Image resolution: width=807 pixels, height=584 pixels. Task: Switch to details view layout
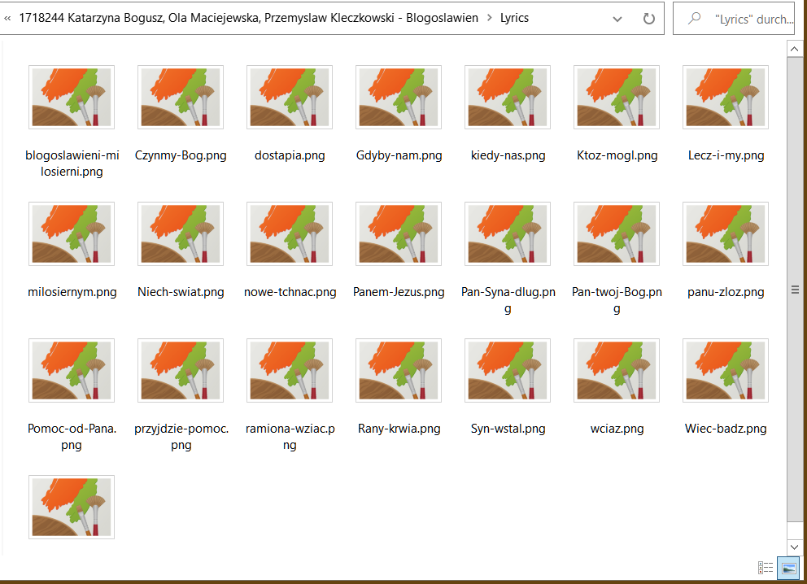click(766, 568)
